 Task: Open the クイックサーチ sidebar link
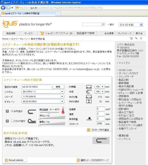[x=126, y=76]
